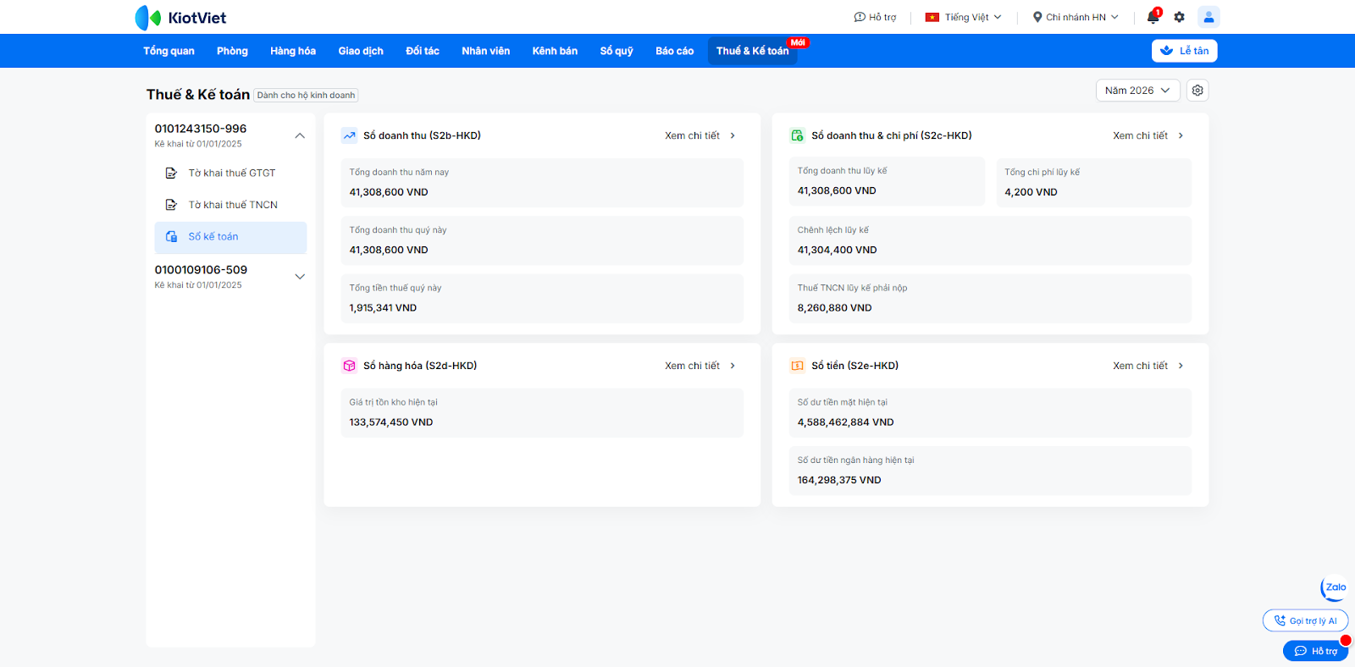The image size is (1355, 667).
Task: Open the Phòng menu
Action: point(232,51)
